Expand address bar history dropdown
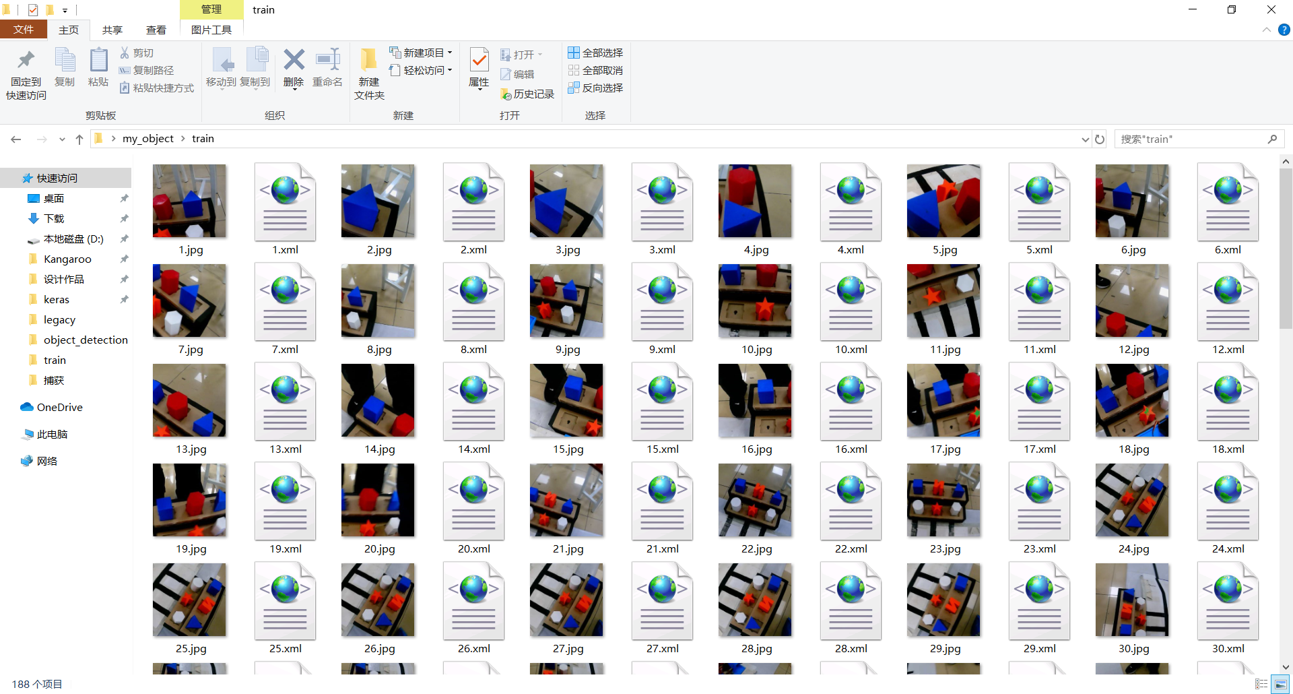 pos(1085,139)
